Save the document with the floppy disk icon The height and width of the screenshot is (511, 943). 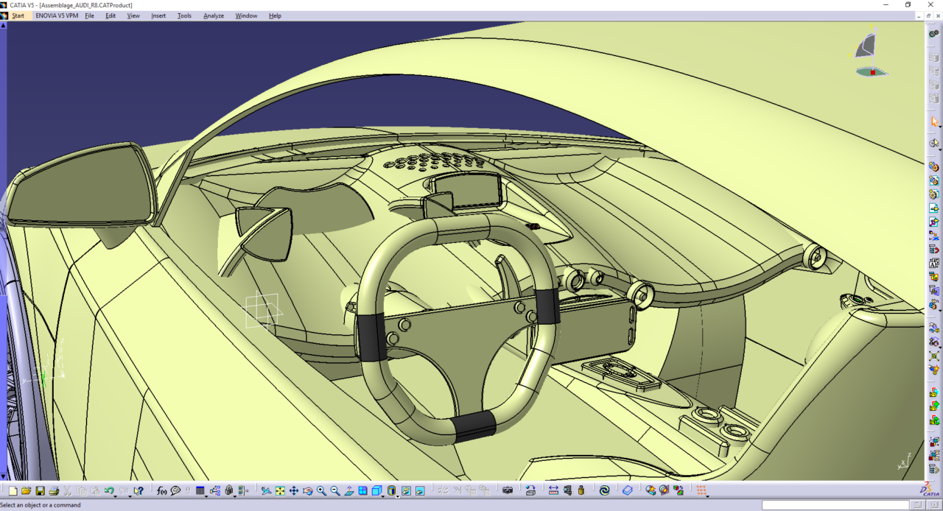pos(40,490)
